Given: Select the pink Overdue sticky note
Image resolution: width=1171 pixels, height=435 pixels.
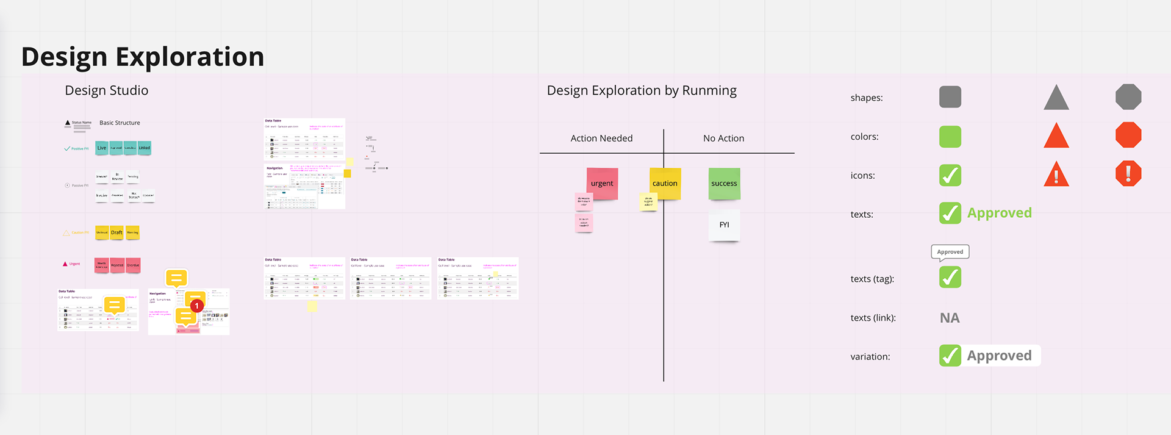Looking at the screenshot, I should coord(133,265).
